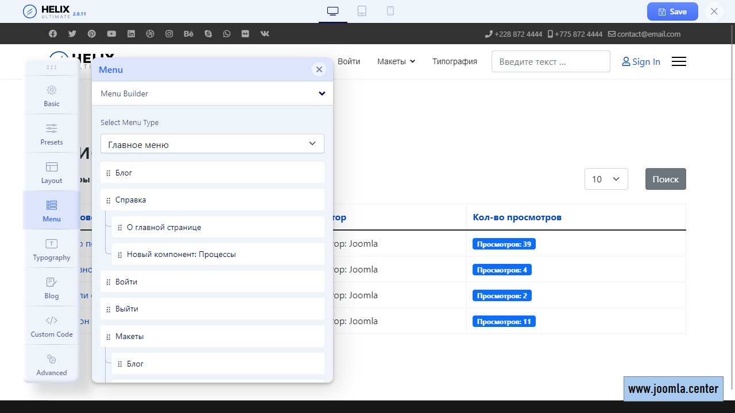735x413 pixels.
Task: Click the YouTube icon in top bar
Action: (x=111, y=34)
